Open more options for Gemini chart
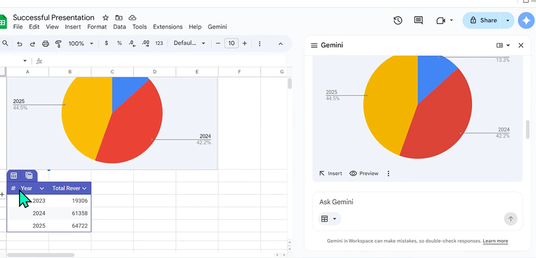Screen dimensions: 536x258 [388, 173]
